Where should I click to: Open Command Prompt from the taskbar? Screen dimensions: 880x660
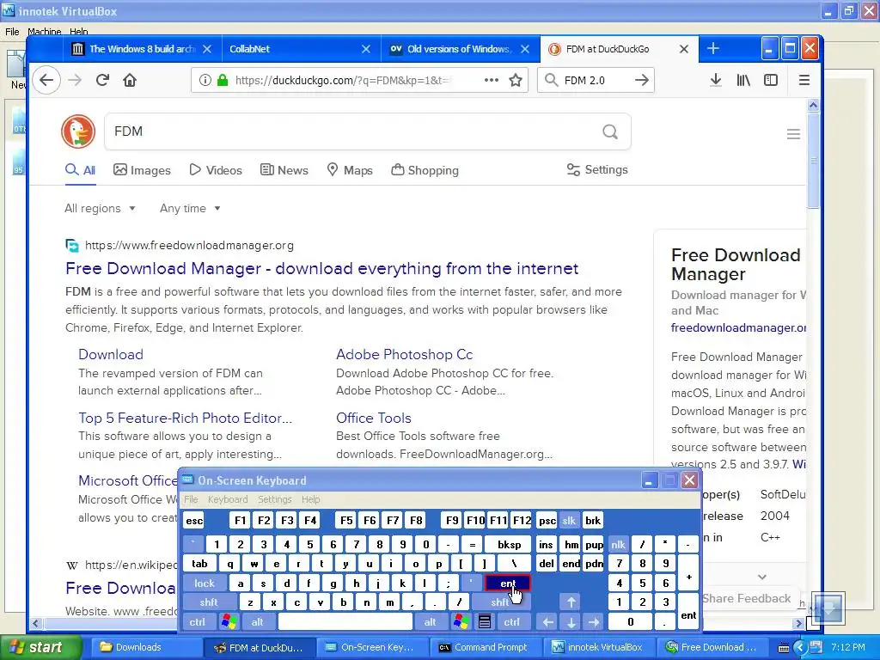click(483, 647)
